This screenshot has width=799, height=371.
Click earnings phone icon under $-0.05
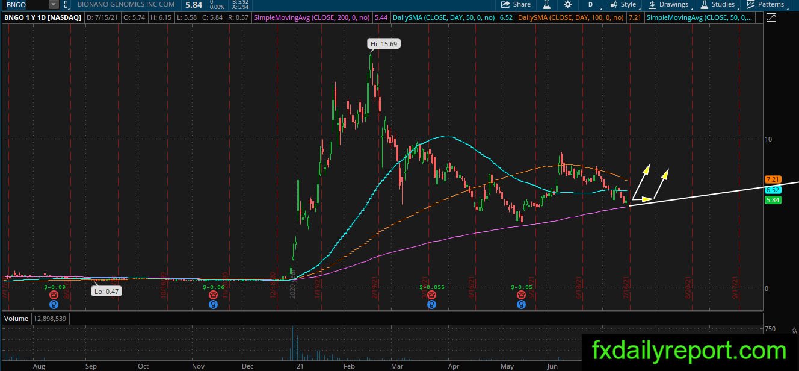tap(521, 295)
